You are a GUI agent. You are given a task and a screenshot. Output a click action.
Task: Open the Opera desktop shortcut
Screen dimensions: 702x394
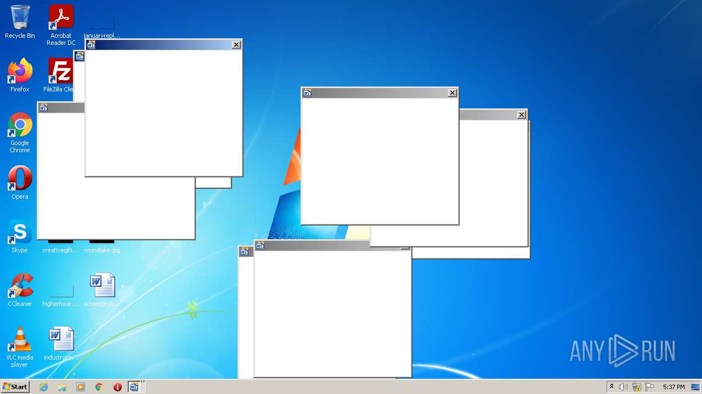(20, 183)
